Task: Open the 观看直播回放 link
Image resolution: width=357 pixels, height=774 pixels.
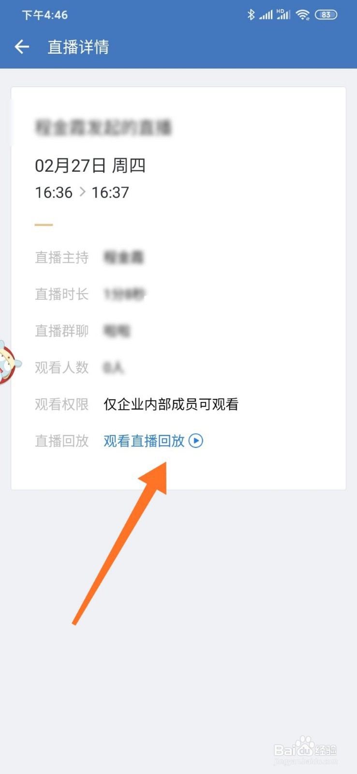Action: (x=144, y=441)
